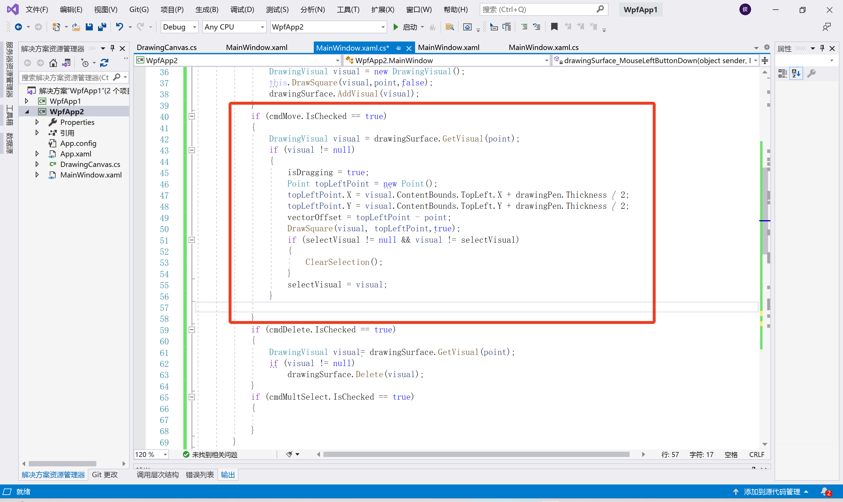Screen dimensions: 843x502
Task: Switch to the DrawingCanvas.cs tab
Action: (167, 48)
